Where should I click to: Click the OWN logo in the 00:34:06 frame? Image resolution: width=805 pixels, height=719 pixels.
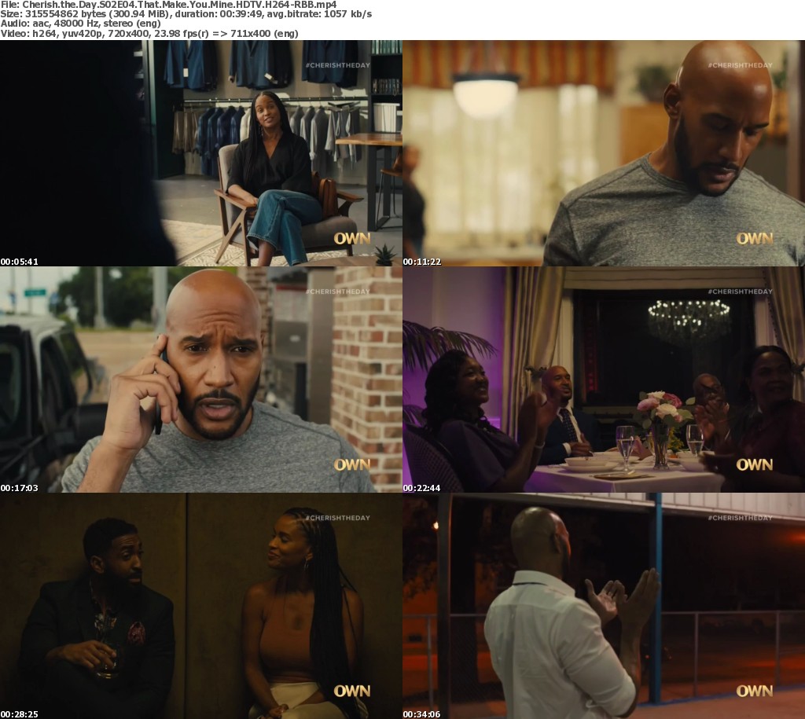(x=754, y=691)
